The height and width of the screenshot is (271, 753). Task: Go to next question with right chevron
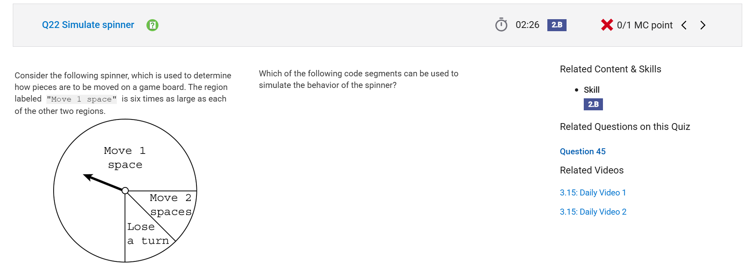pos(703,25)
